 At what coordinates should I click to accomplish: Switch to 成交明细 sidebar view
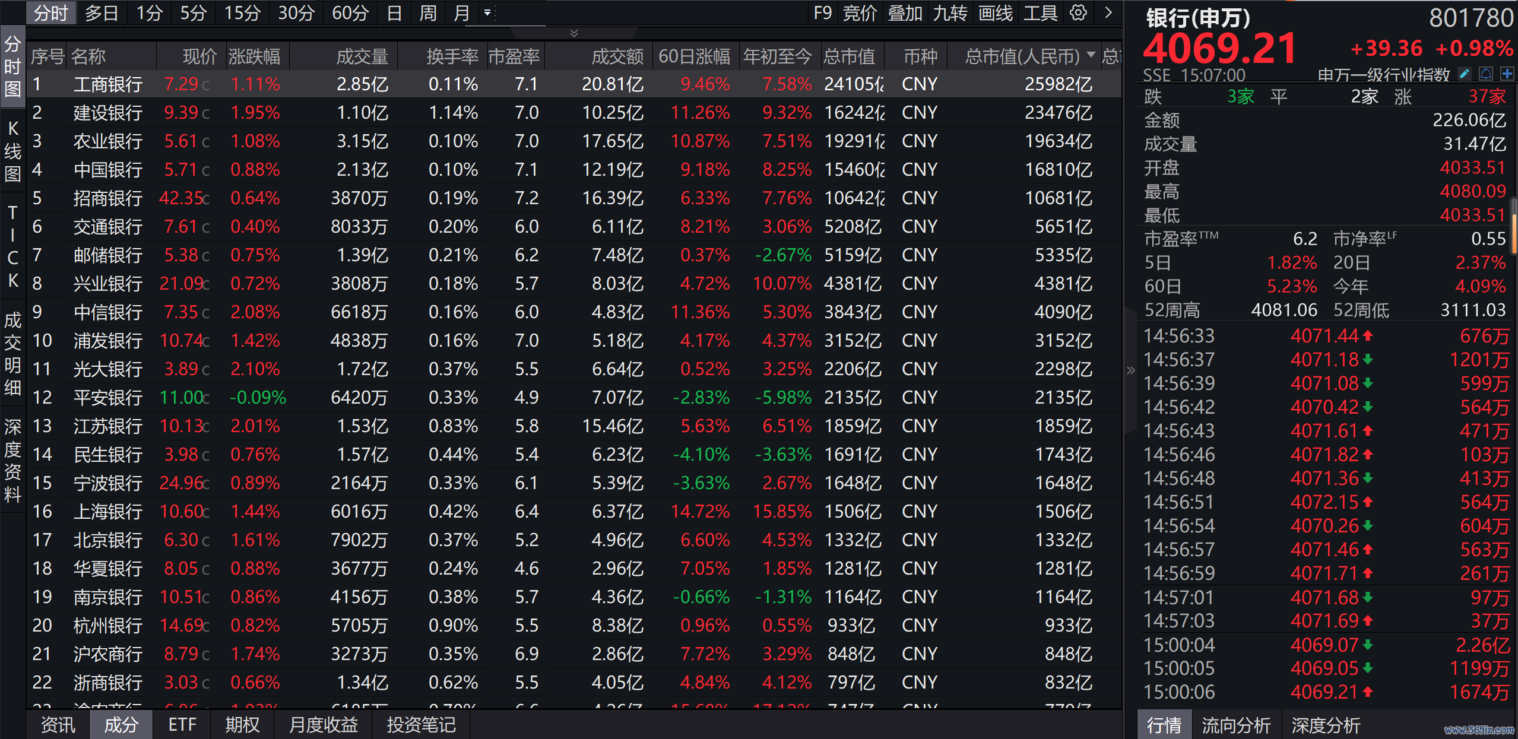(12, 354)
